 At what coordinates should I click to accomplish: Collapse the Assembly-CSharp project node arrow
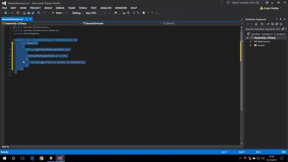pyautogui.click(x=247, y=38)
